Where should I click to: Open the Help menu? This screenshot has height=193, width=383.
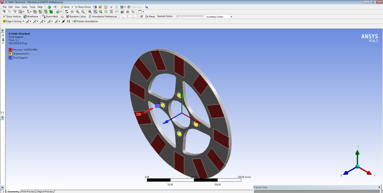pos(40,7)
